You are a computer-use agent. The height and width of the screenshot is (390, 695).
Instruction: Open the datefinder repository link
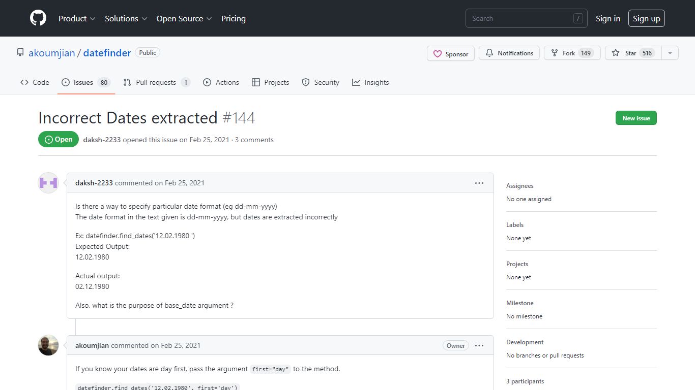[107, 53]
